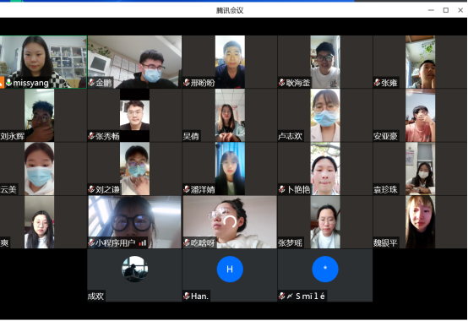
Task: Click the muted mic icon beside 张雍
Action: pos(377,83)
